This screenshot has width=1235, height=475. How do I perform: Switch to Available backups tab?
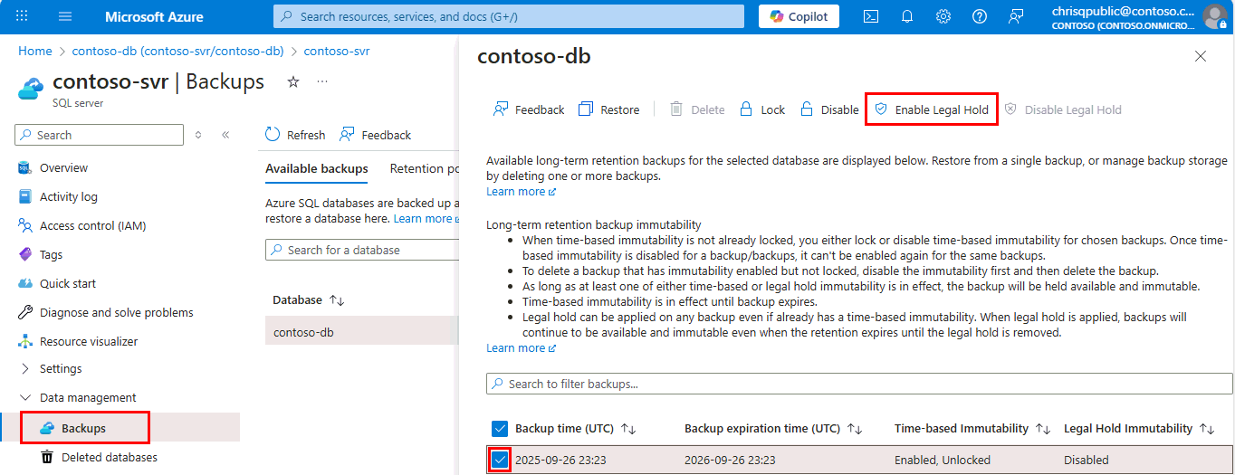pyautogui.click(x=317, y=168)
